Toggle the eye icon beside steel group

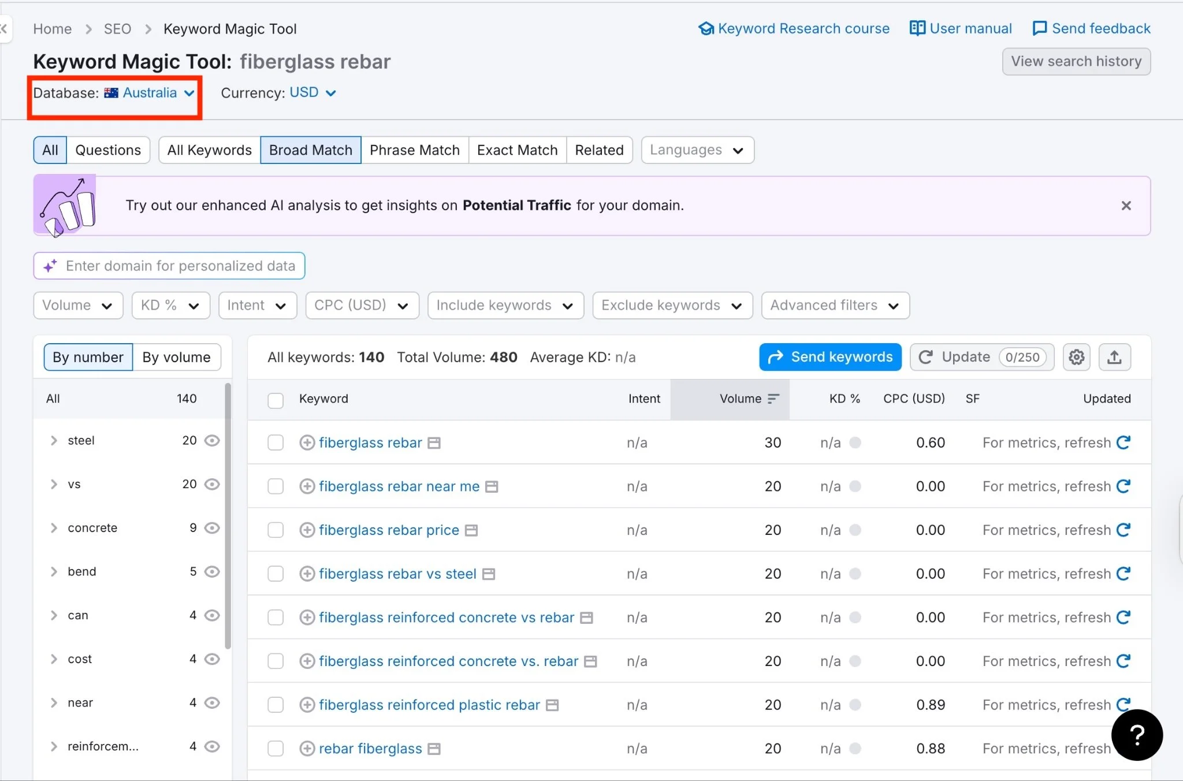pyautogui.click(x=211, y=440)
